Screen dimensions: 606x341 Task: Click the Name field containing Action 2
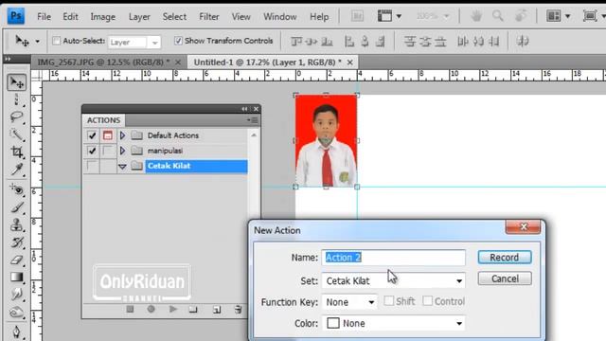394,258
